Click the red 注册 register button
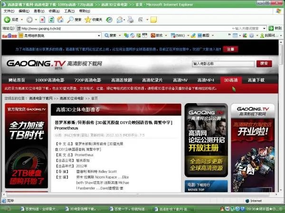The image size is (285, 213). point(230,49)
